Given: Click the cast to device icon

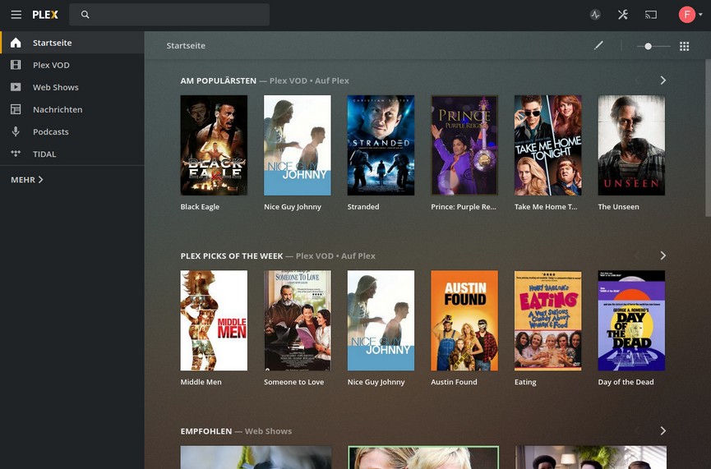Looking at the screenshot, I should click(651, 15).
